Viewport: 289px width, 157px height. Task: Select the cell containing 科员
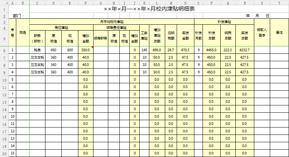[x=37, y=50]
